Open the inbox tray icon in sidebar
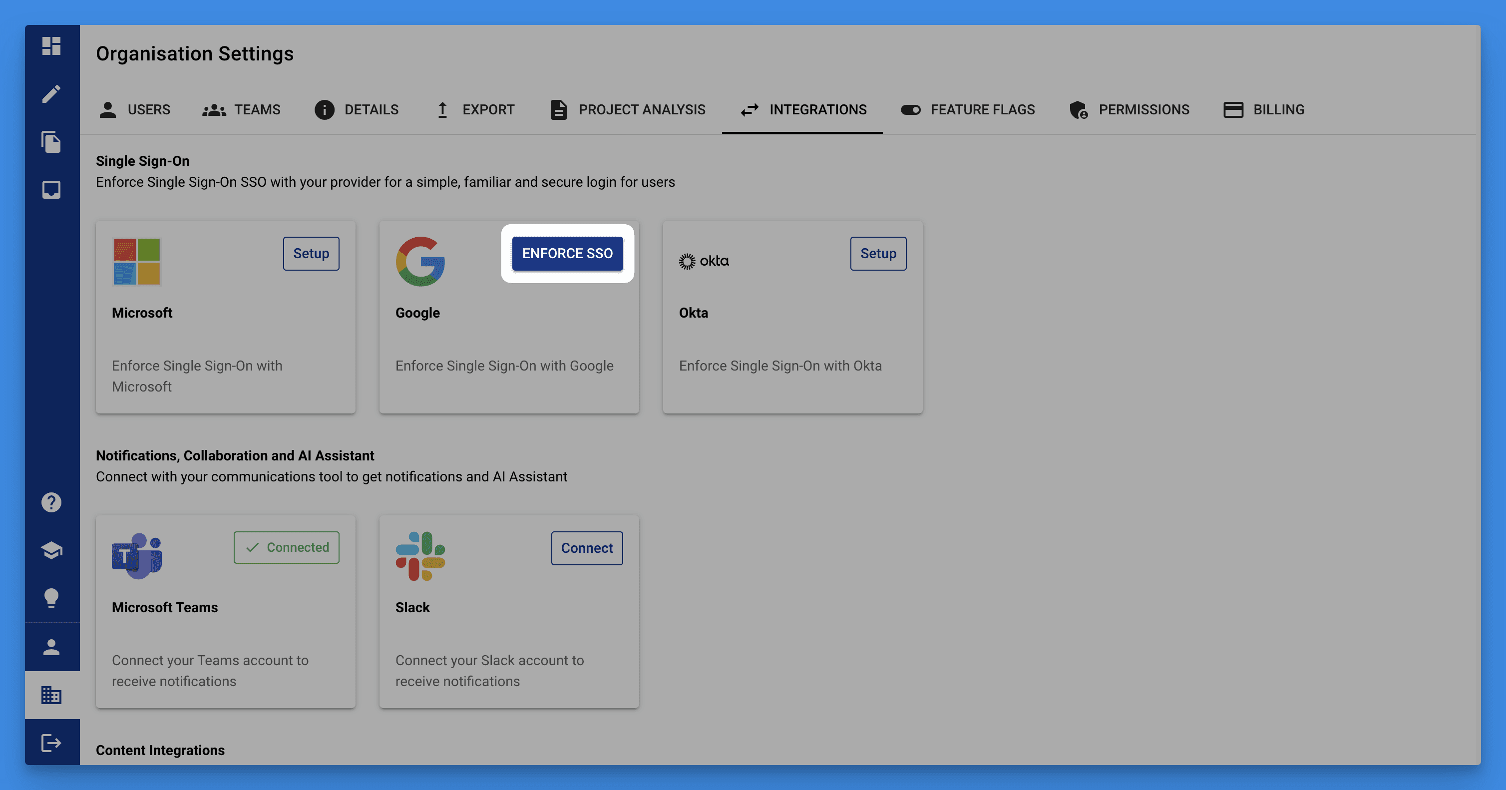The height and width of the screenshot is (790, 1506). 51,189
